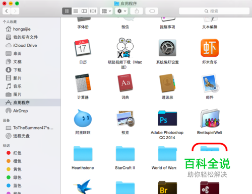This screenshot has height=194, width=252.
Task: Select 音乐 in the sidebar
Action: (x=30, y=86)
